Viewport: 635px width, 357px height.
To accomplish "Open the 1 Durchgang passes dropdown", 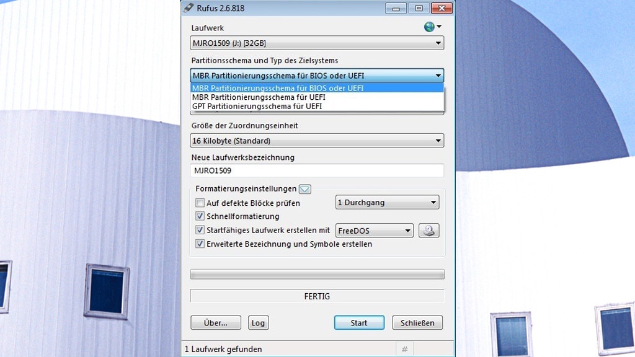I will pos(387,203).
